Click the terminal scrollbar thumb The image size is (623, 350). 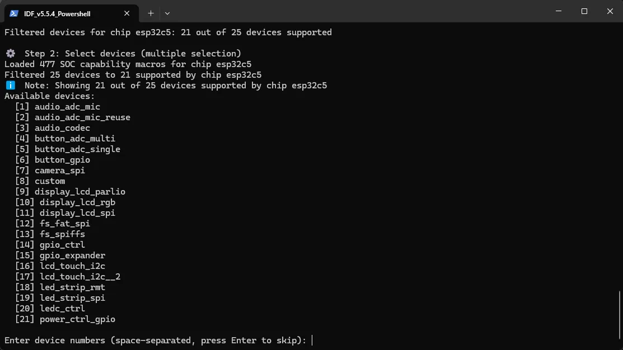(620, 315)
